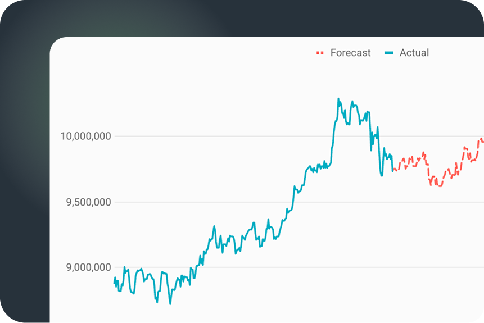Image resolution: width=484 pixels, height=323 pixels.
Task: Click the lowest point of the red Forecast line
Action: coord(440,186)
